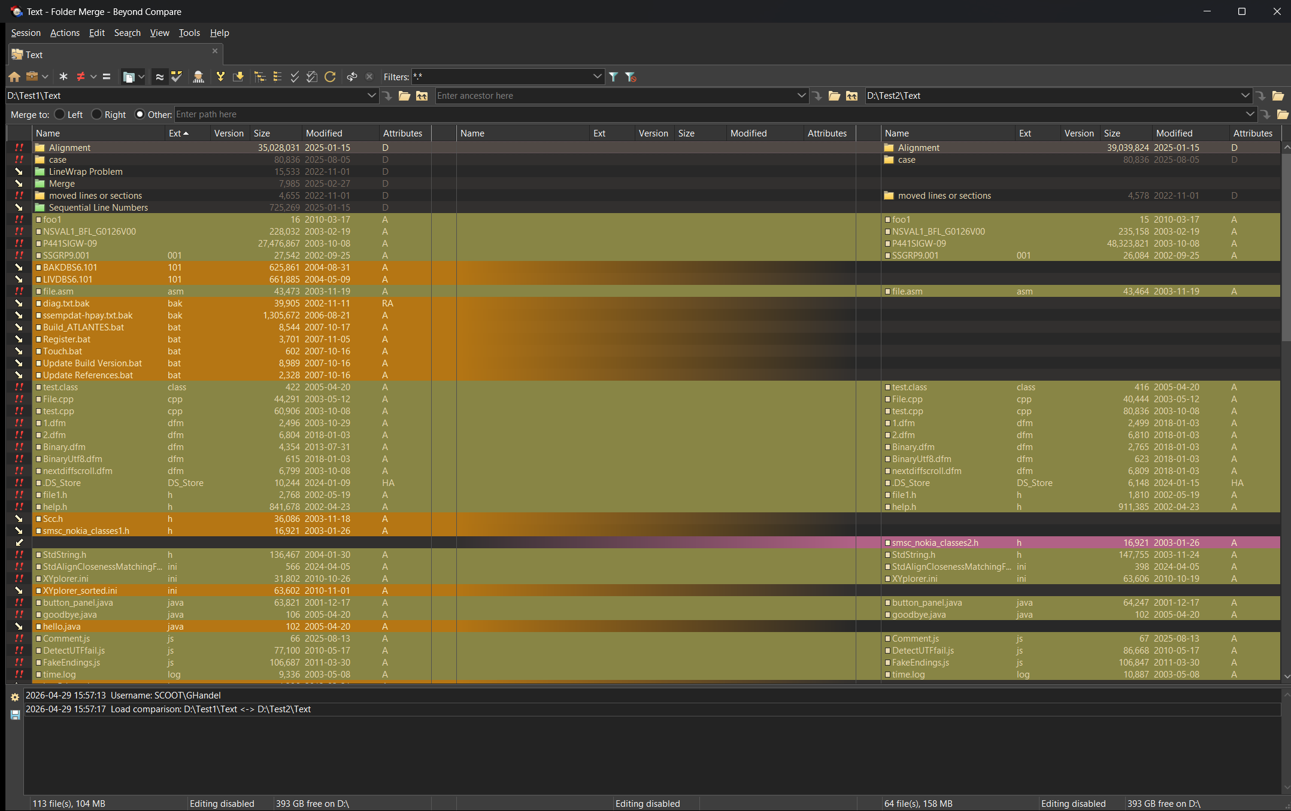
Task: Click the Stop circle-X icon
Action: [x=369, y=77]
